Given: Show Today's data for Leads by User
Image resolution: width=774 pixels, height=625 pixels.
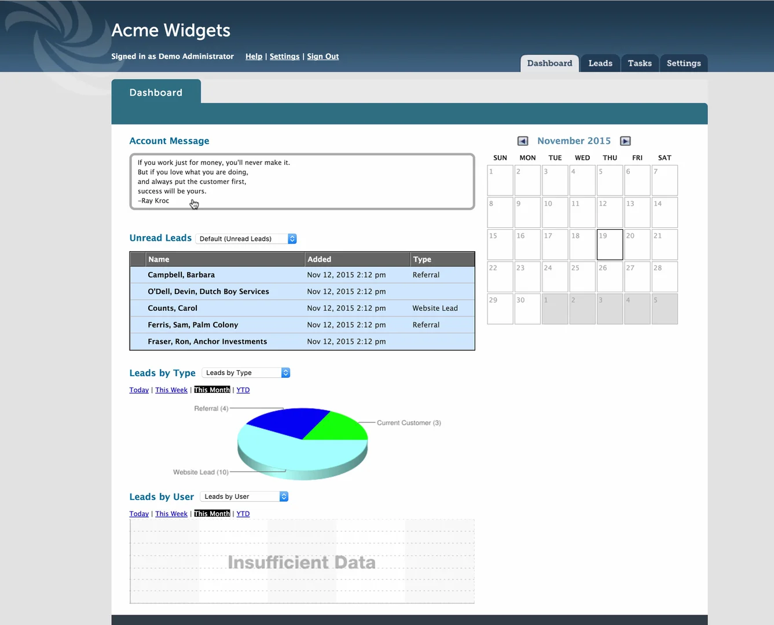Looking at the screenshot, I should (139, 514).
